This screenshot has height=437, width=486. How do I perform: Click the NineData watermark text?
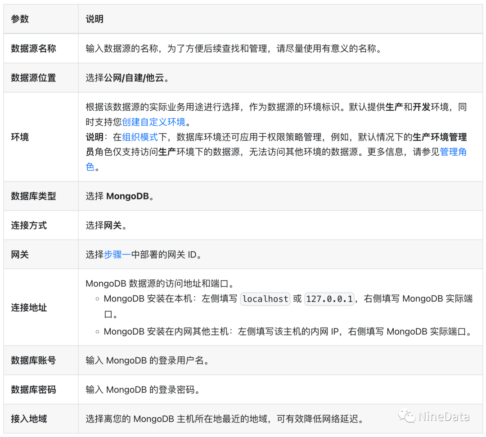(x=444, y=417)
